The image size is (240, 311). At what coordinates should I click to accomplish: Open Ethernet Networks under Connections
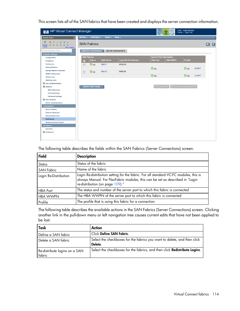coord(52,113)
